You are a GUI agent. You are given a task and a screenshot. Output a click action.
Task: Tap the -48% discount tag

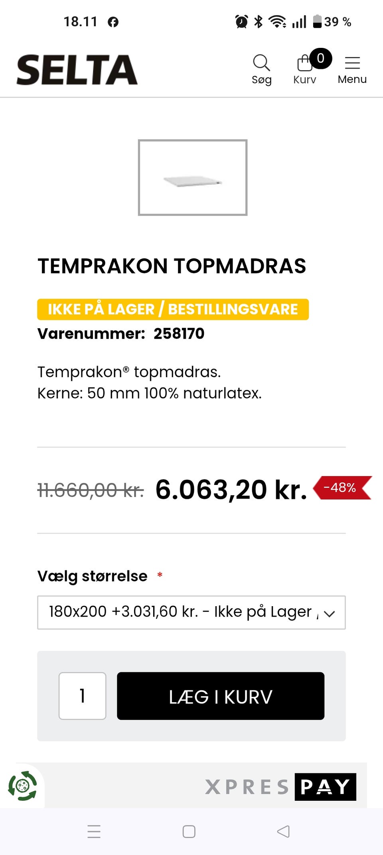point(341,487)
